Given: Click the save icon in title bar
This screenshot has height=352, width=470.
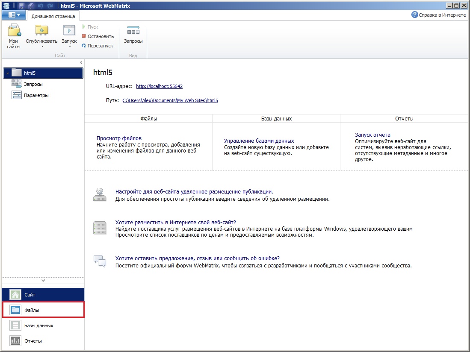Looking at the screenshot, I should tap(21, 6).
